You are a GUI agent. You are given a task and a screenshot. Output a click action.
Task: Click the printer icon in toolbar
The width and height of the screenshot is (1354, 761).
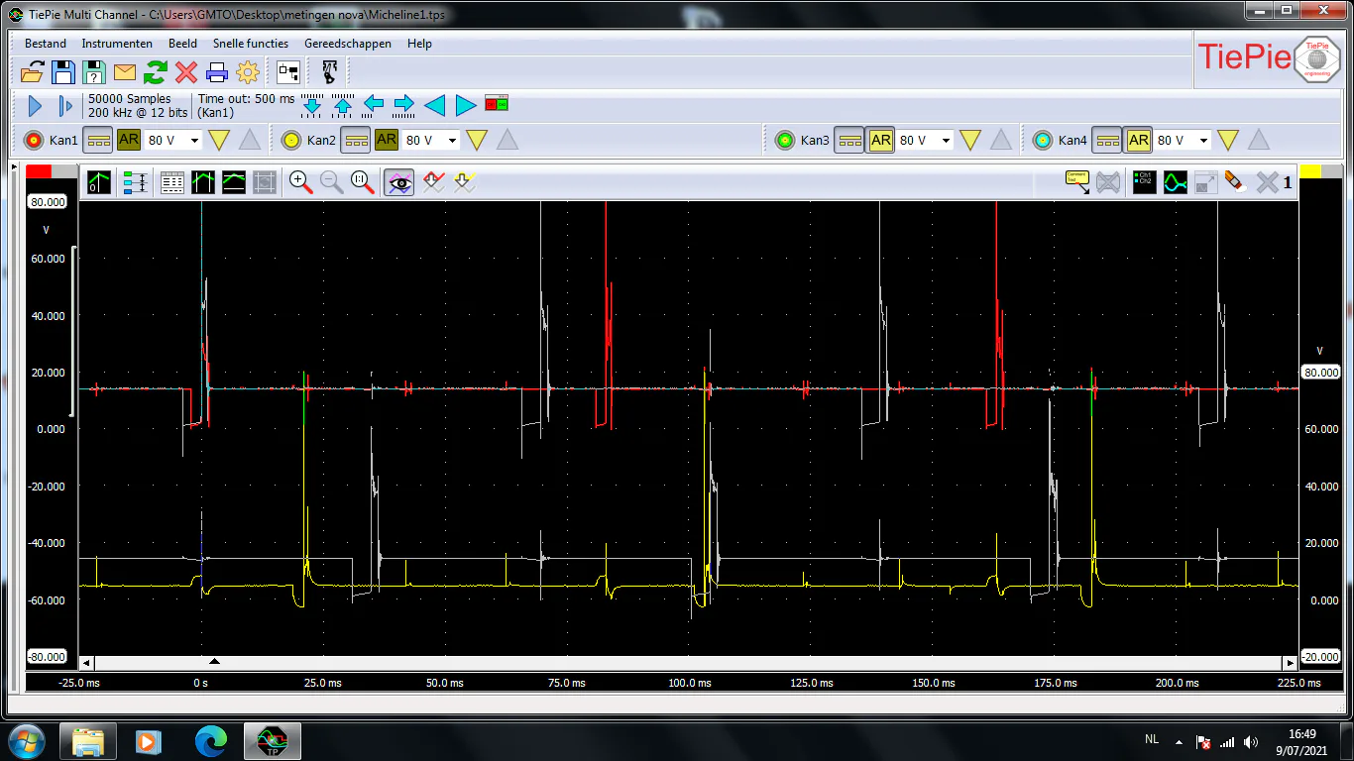pyautogui.click(x=217, y=72)
